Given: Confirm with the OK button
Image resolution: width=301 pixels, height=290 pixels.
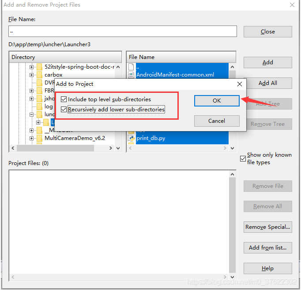Looking at the screenshot, I should (x=217, y=101).
